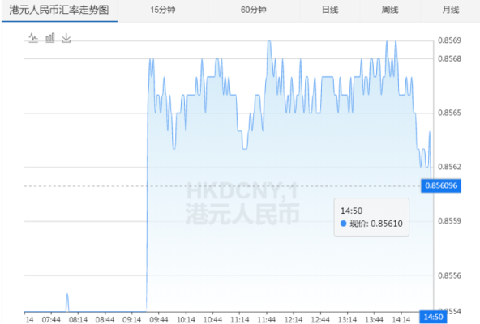Viewport: 480px width, 324px height.
Task: Click the 11:14 time axis label
Action: (x=239, y=320)
